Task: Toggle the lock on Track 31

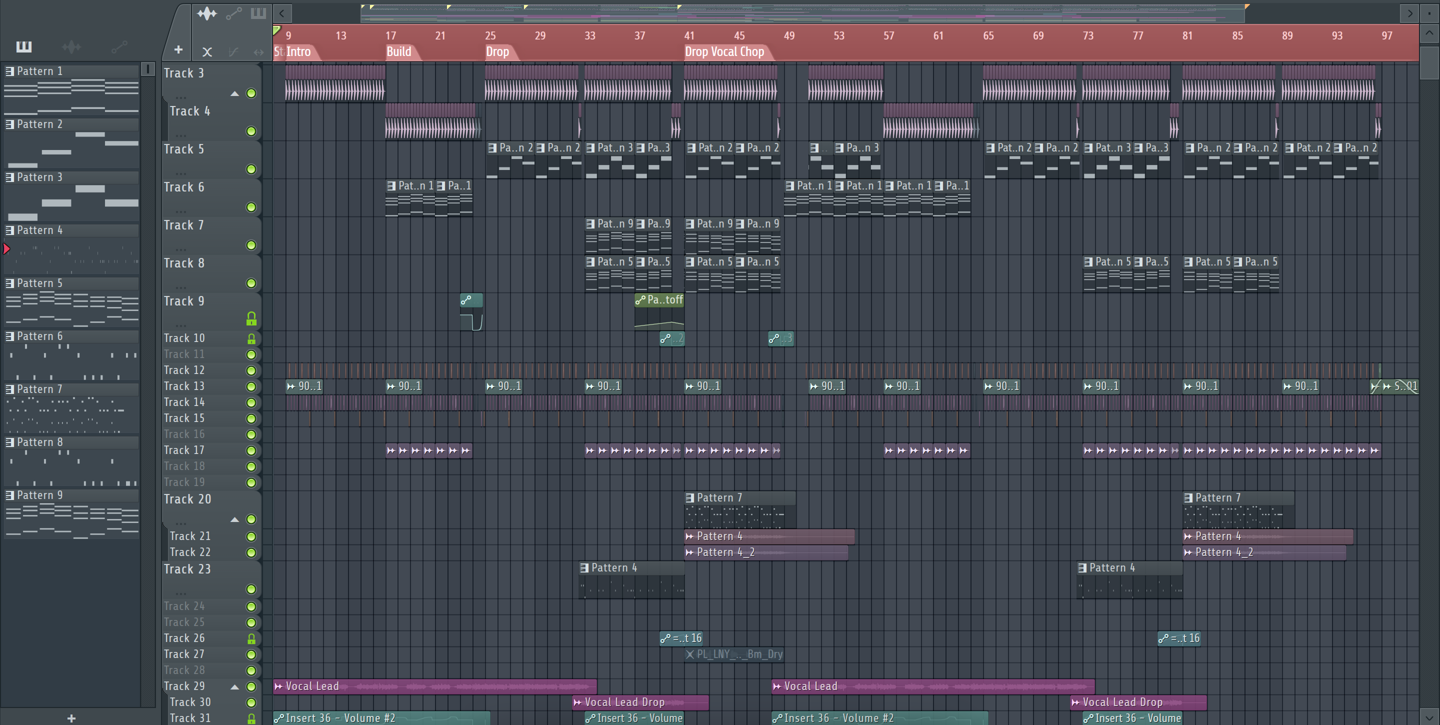Action: click(251, 719)
